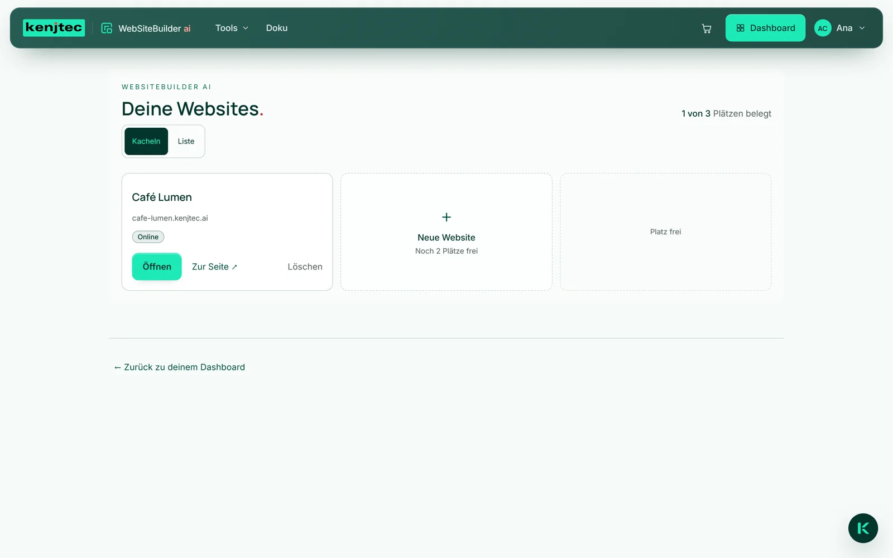Select the Neue Website tile

[x=446, y=232]
